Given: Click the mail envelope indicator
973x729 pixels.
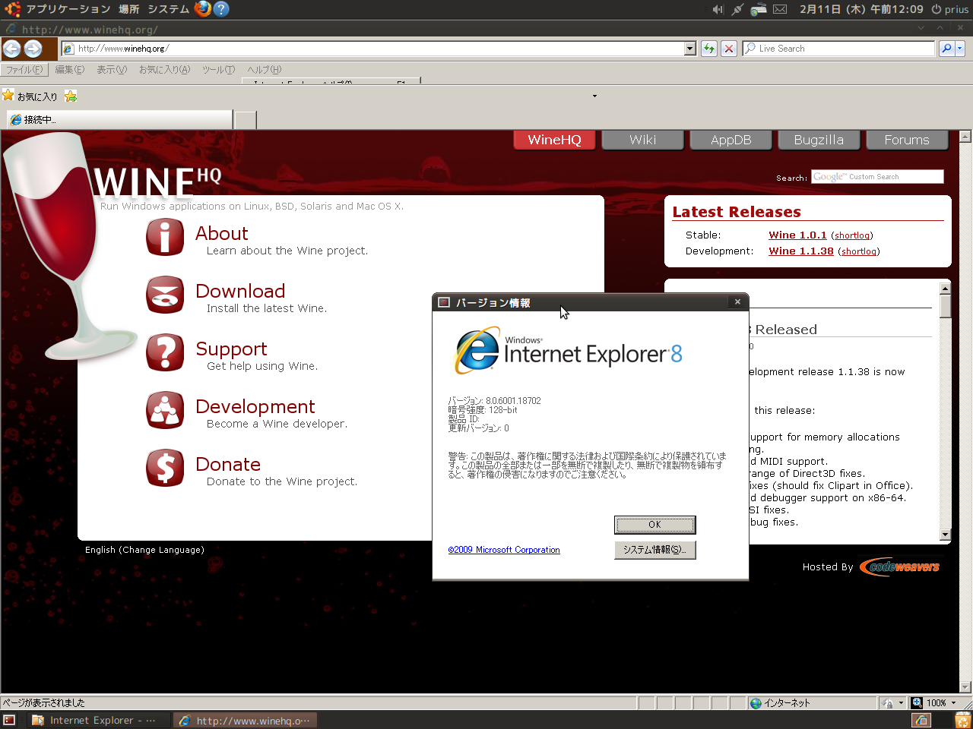Looking at the screenshot, I should click(780, 9).
